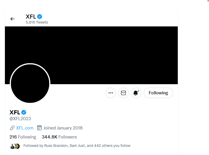Click the XFL title in top header
Screen dimensions: 209x155
31,17
